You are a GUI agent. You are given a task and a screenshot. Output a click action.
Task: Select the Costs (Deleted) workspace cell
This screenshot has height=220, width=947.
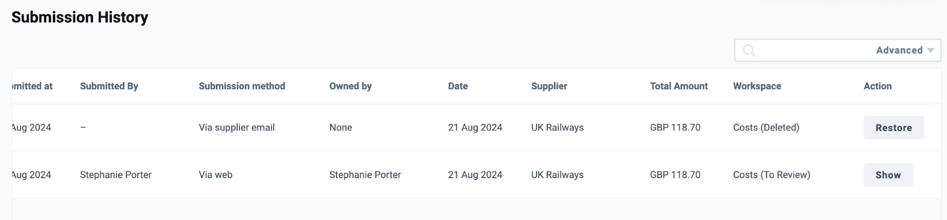[766, 127]
